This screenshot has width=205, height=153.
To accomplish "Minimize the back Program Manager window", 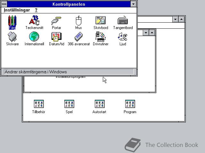I will click(x=175, y=19).
